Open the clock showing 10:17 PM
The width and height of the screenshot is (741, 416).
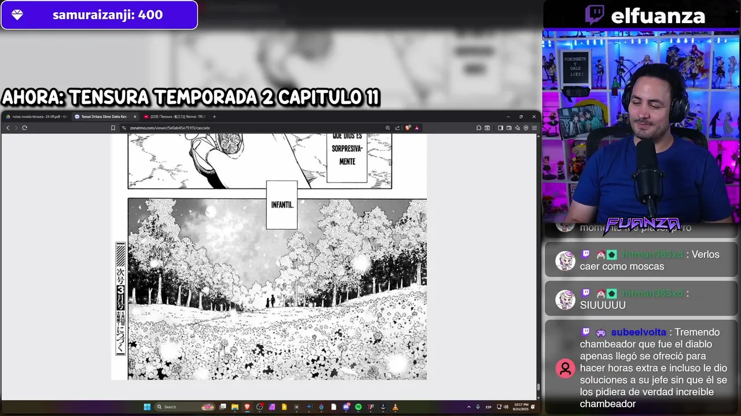pyautogui.click(x=520, y=407)
